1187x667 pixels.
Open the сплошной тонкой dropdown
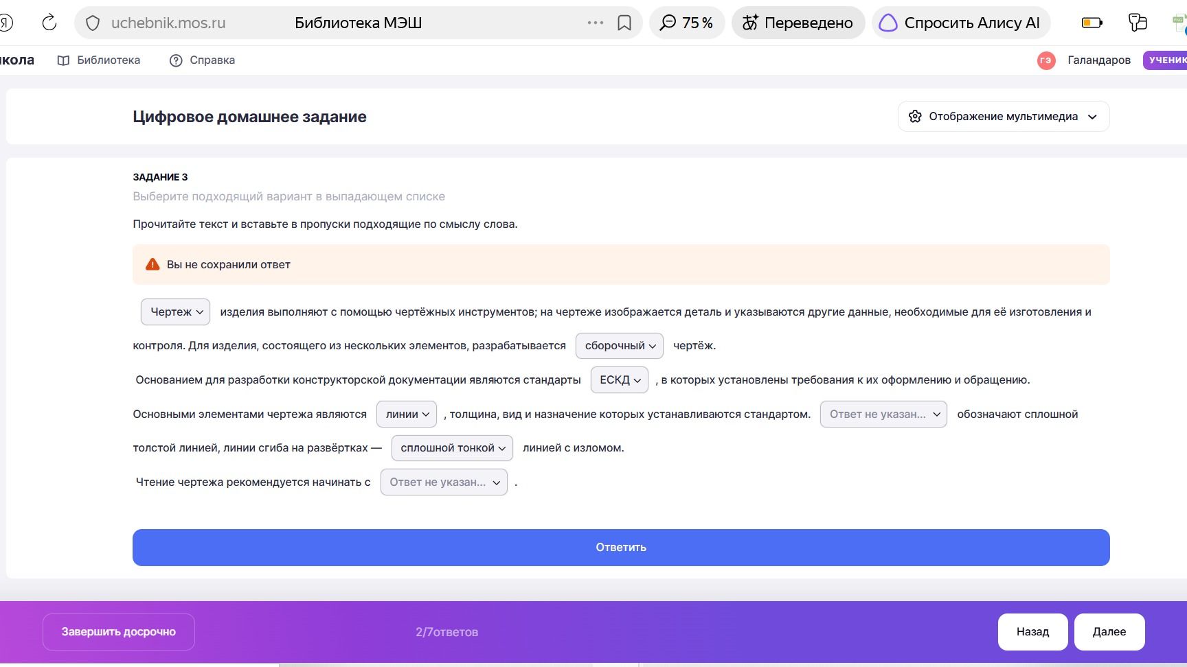point(452,448)
